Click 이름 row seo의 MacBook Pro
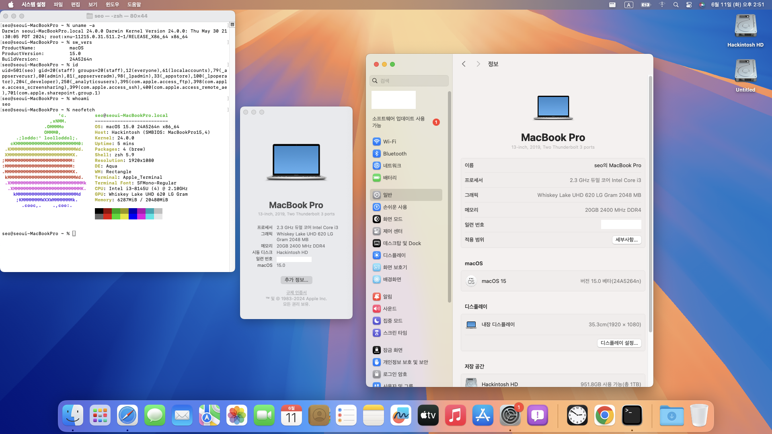Image resolution: width=772 pixels, height=434 pixels. click(553, 165)
